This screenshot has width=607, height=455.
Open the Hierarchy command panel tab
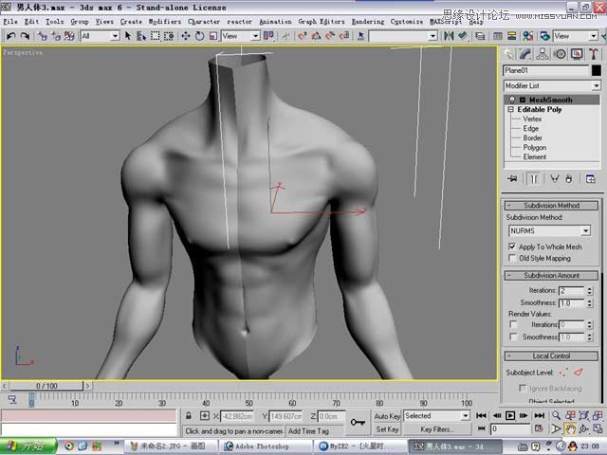click(543, 54)
